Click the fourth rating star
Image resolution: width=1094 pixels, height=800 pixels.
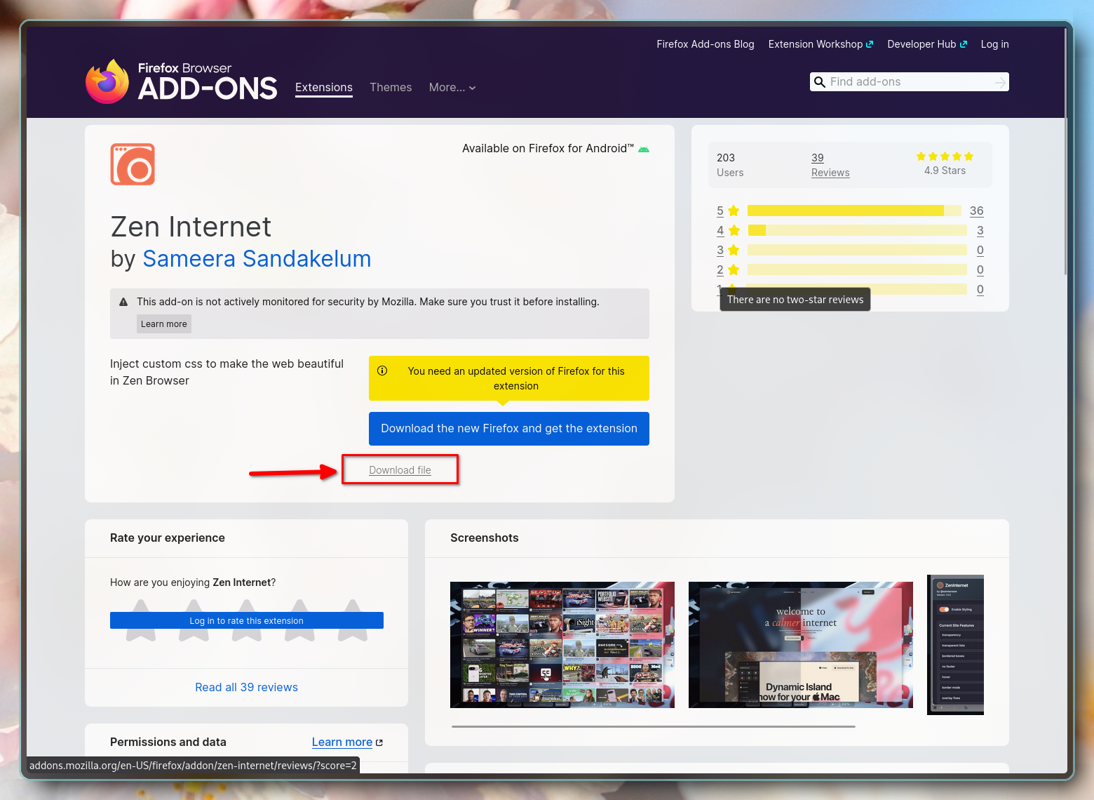click(299, 620)
